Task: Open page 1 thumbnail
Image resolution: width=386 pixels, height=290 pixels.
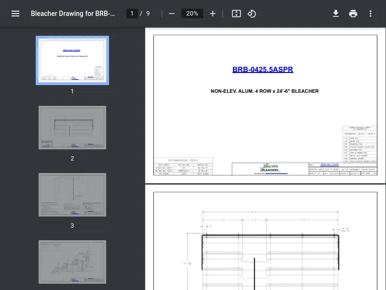Action: coord(72,60)
